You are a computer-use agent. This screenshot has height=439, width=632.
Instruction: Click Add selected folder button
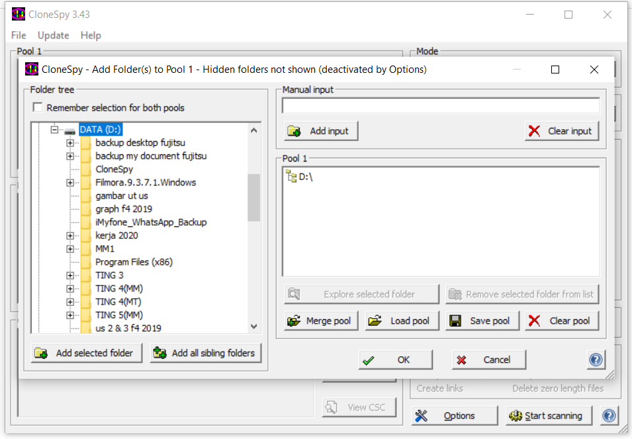[87, 353]
